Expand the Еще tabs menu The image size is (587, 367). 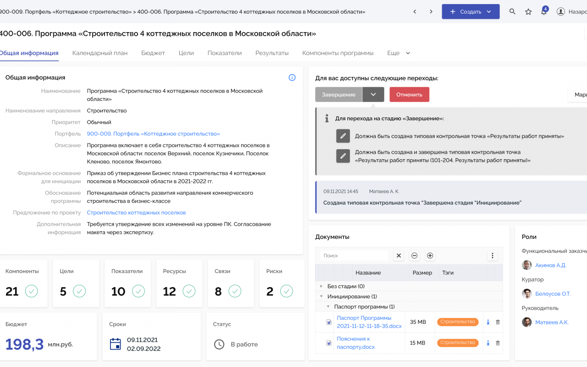pyautogui.click(x=399, y=53)
